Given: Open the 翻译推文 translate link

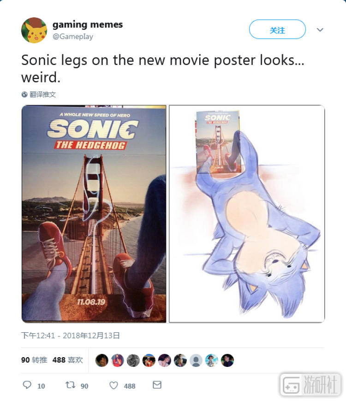Looking at the screenshot, I should [42, 94].
